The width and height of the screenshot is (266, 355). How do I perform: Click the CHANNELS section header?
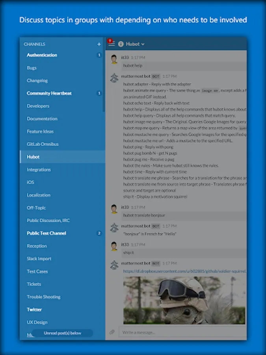pyautogui.click(x=34, y=44)
